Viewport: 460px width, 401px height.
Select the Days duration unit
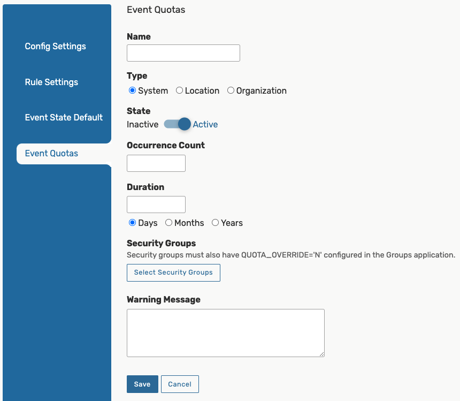tap(133, 223)
